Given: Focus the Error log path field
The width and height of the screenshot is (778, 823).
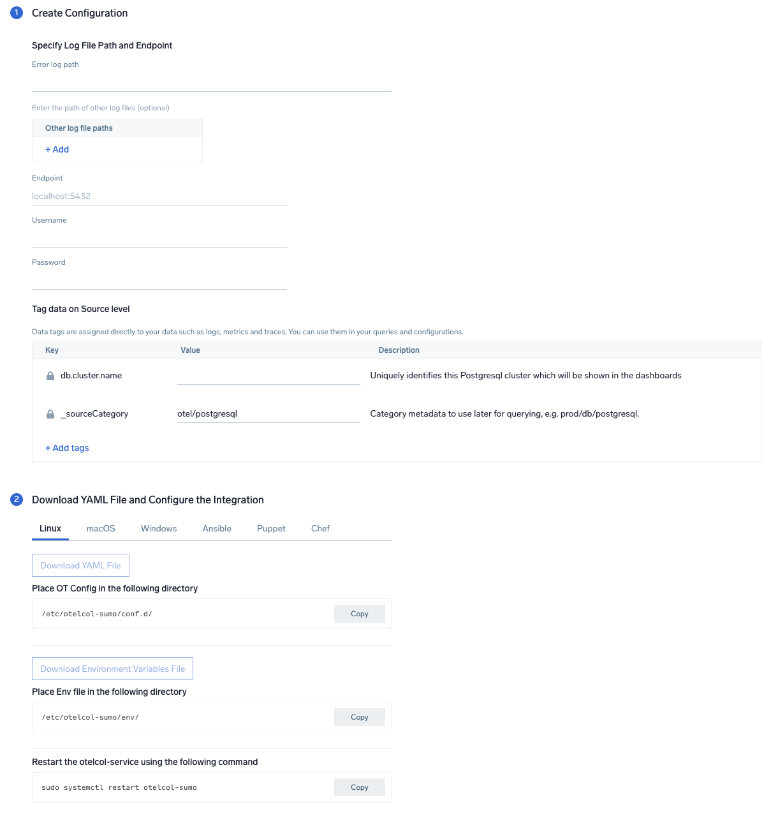Looking at the screenshot, I should (212, 82).
